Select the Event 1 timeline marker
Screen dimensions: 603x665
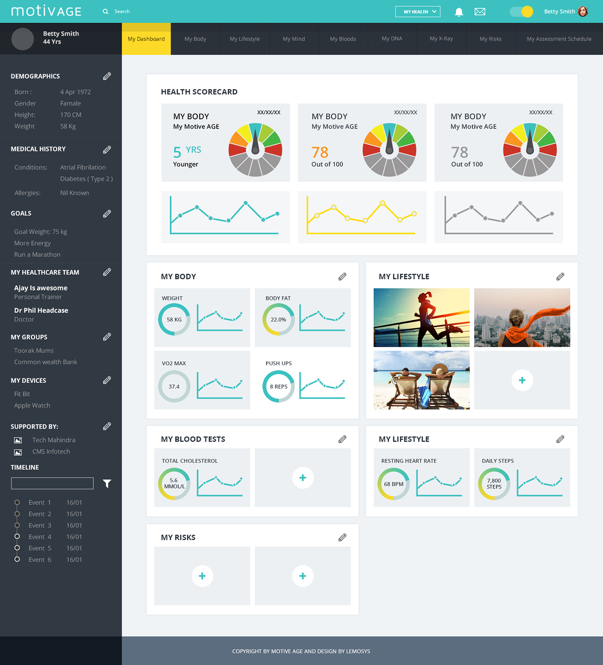click(x=17, y=502)
